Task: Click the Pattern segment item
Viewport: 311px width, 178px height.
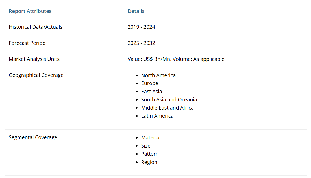Action: (150, 154)
